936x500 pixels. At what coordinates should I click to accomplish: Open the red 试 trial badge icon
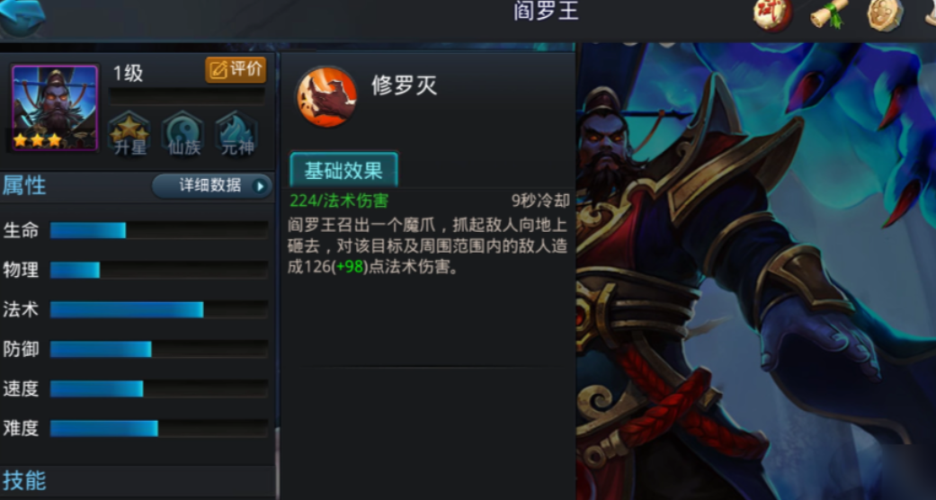(x=772, y=14)
